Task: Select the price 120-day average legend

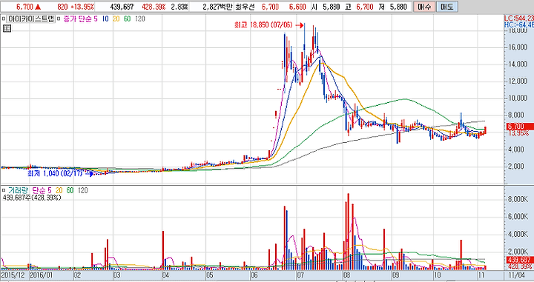Action: [x=140, y=19]
